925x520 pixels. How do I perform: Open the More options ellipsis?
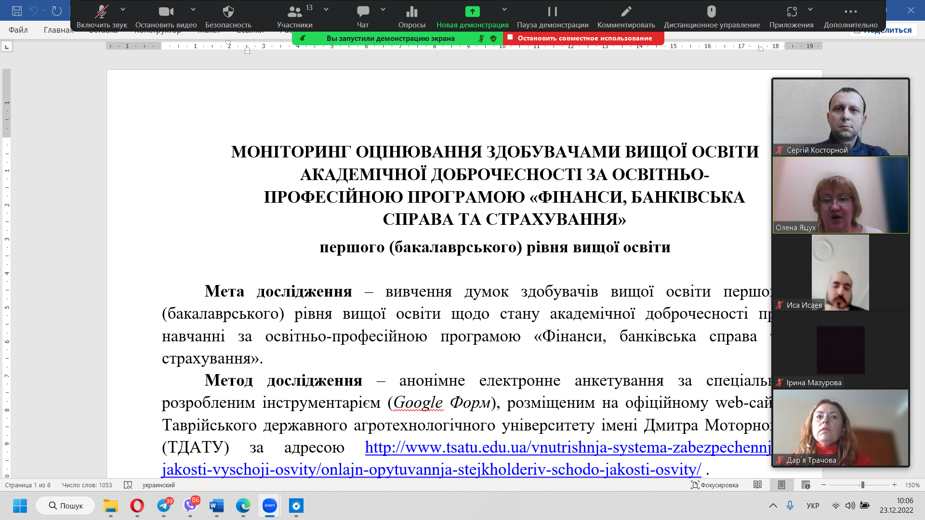click(x=850, y=12)
